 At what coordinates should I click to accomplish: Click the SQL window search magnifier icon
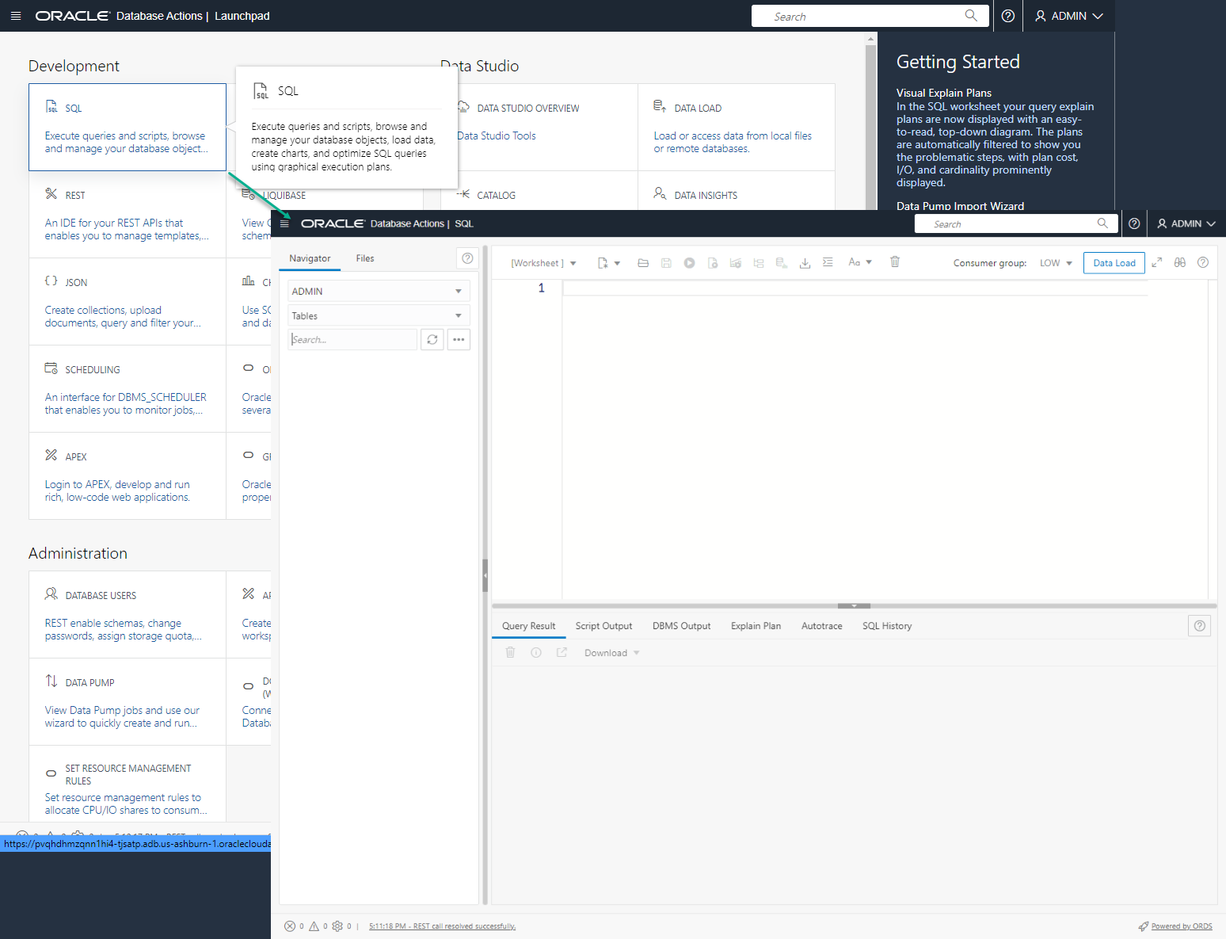[1102, 223]
